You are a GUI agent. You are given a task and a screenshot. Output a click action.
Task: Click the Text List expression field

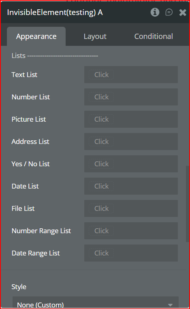click(131, 75)
